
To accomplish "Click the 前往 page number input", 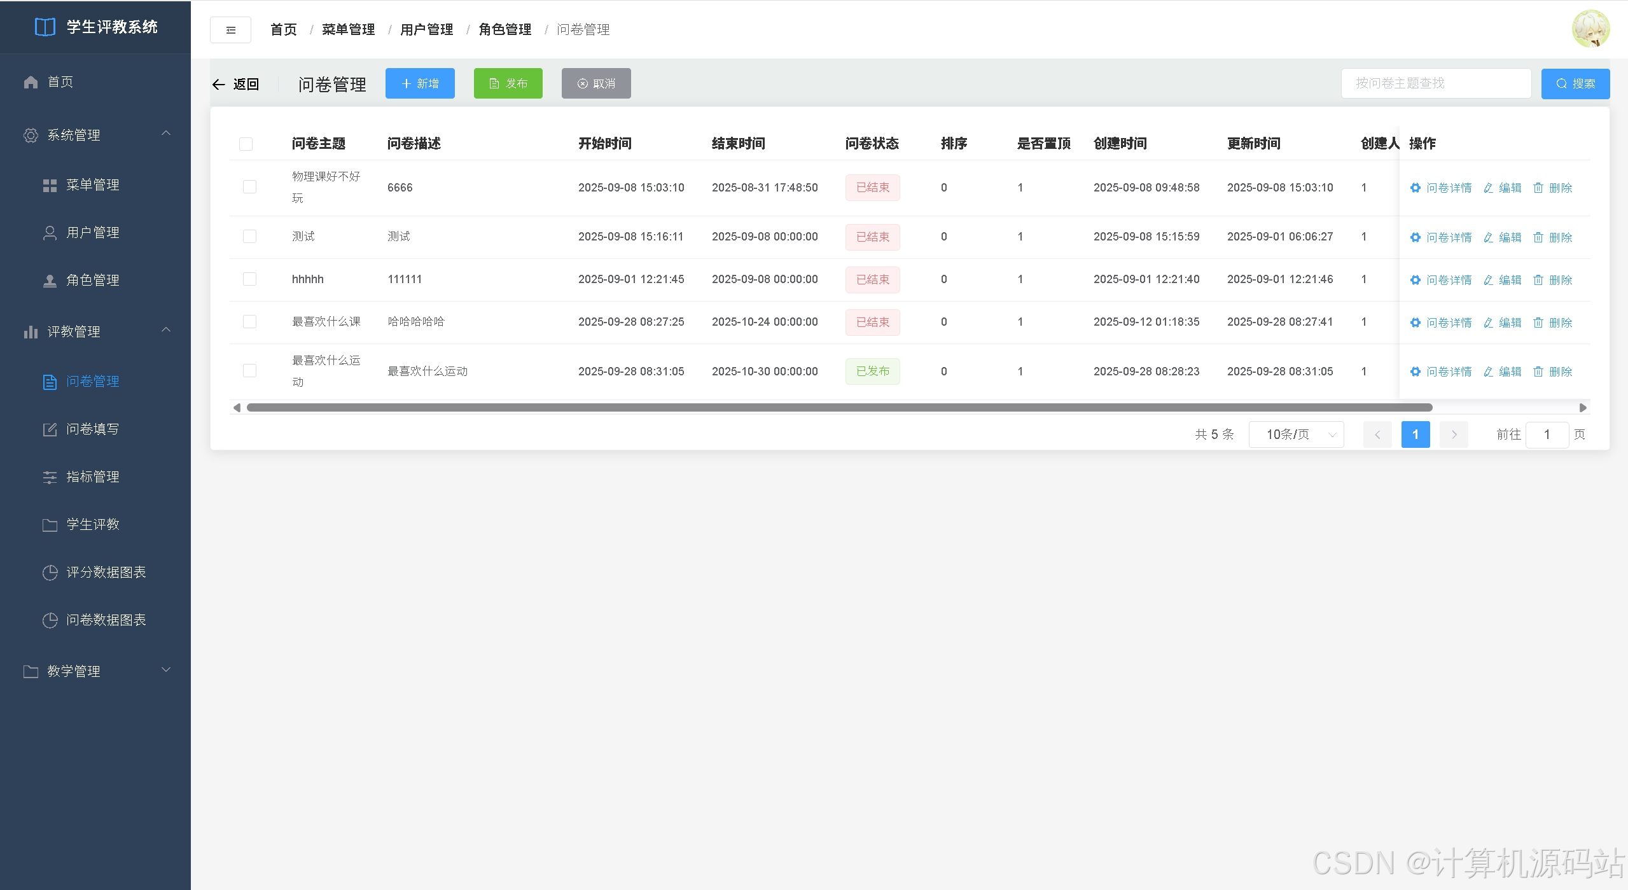I will click(1547, 435).
